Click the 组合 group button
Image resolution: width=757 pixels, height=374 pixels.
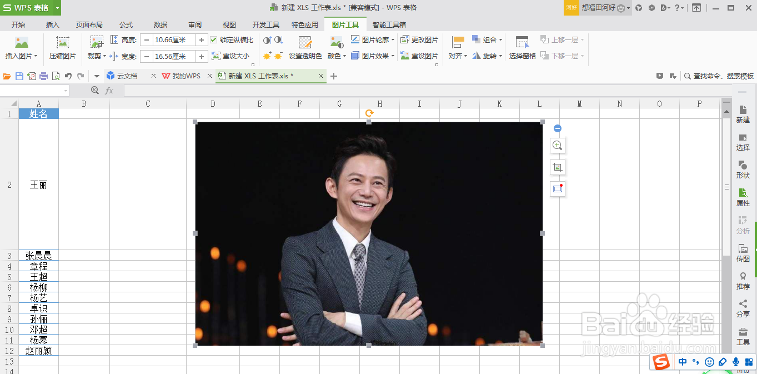[x=487, y=39]
